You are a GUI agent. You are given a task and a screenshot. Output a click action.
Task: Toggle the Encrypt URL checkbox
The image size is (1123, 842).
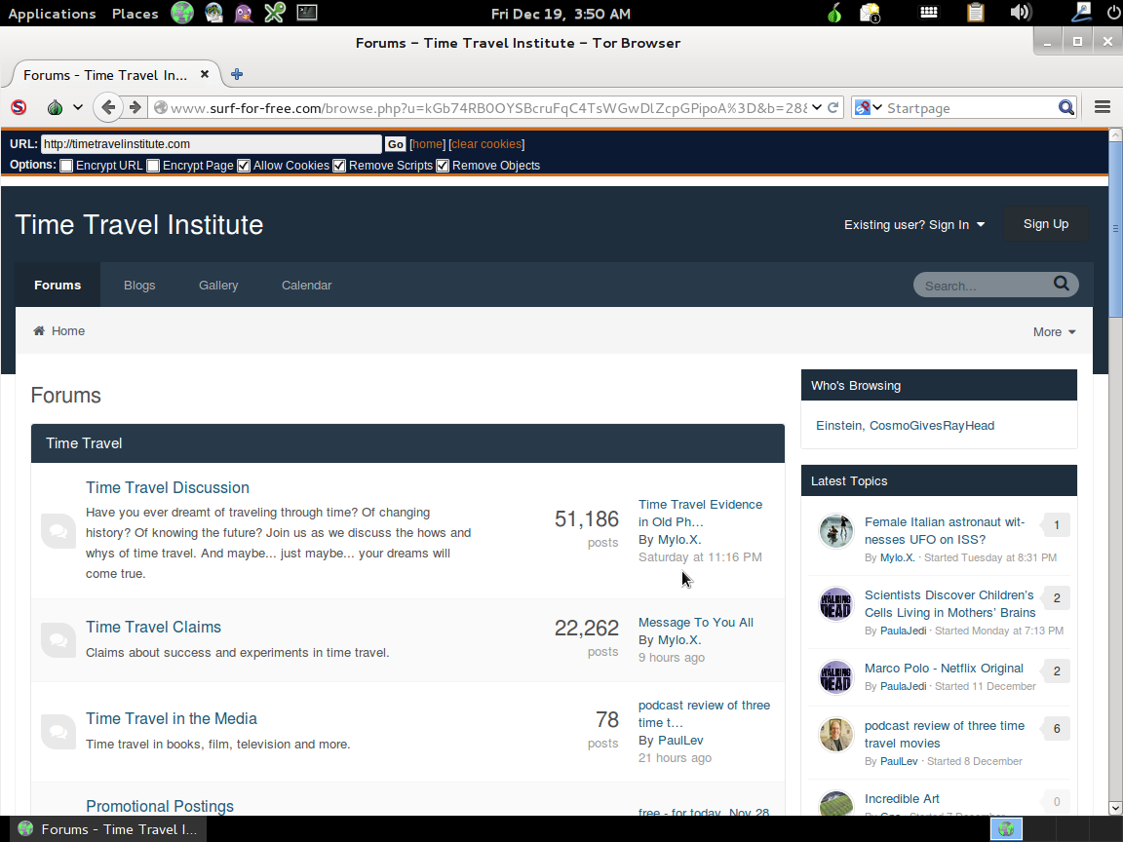(x=66, y=166)
